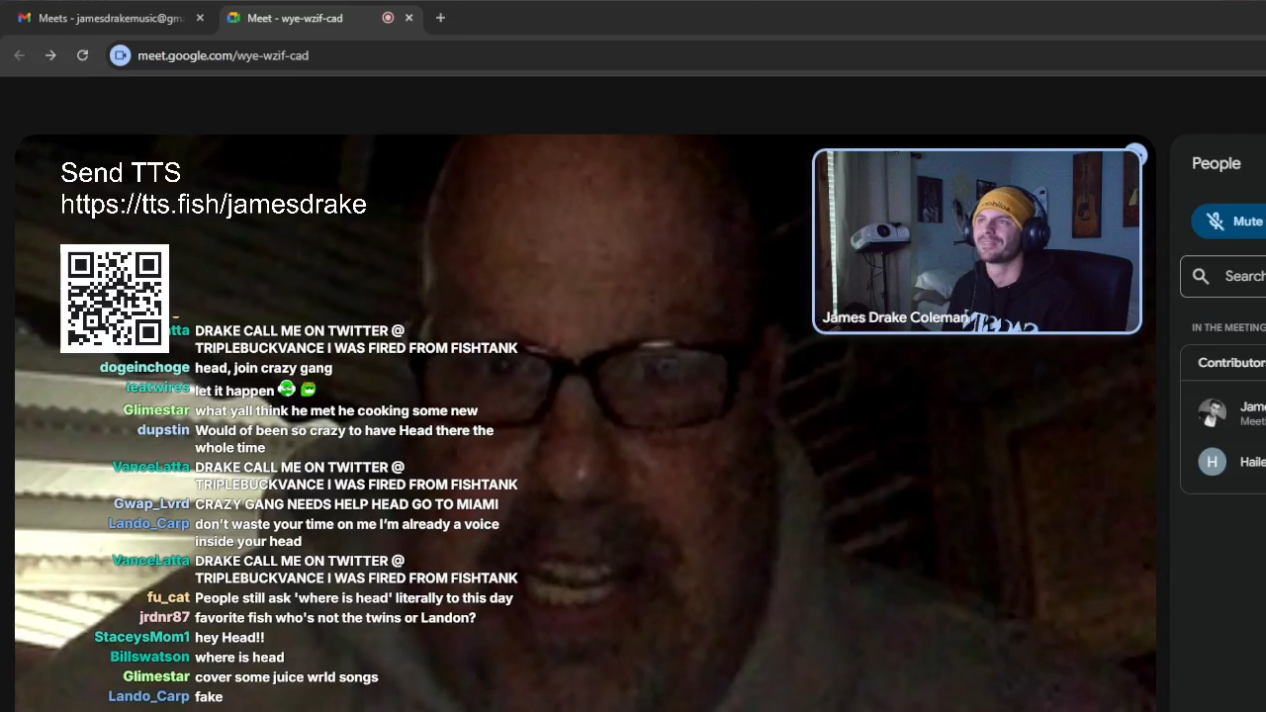The height and width of the screenshot is (712, 1266).
Task: Click the H avatar in the People list
Action: click(1212, 462)
